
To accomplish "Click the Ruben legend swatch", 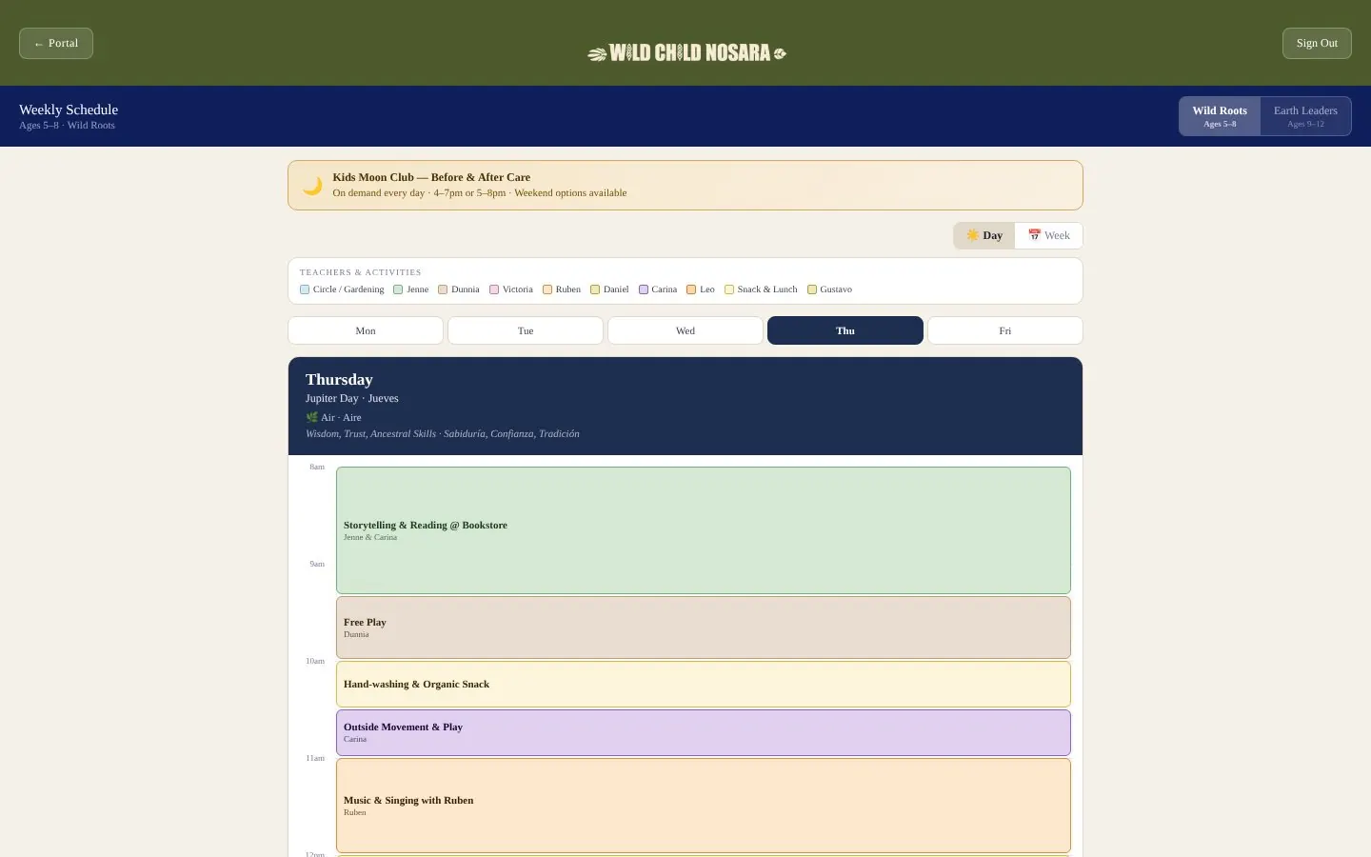I will pyautogui.click(x=547, y=289).
